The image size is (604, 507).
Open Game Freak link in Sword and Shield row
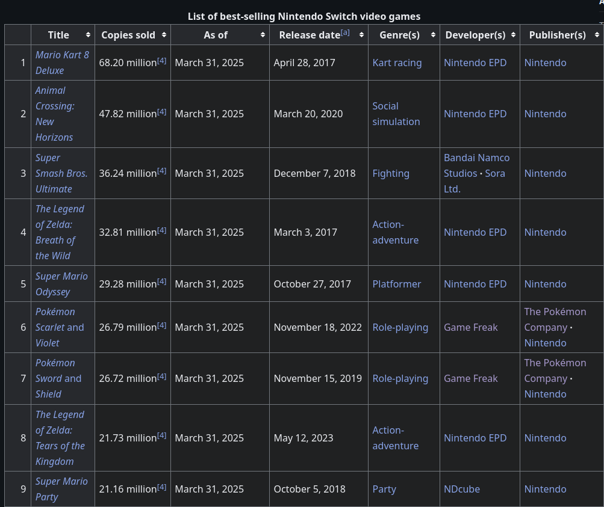pos(471,378)
